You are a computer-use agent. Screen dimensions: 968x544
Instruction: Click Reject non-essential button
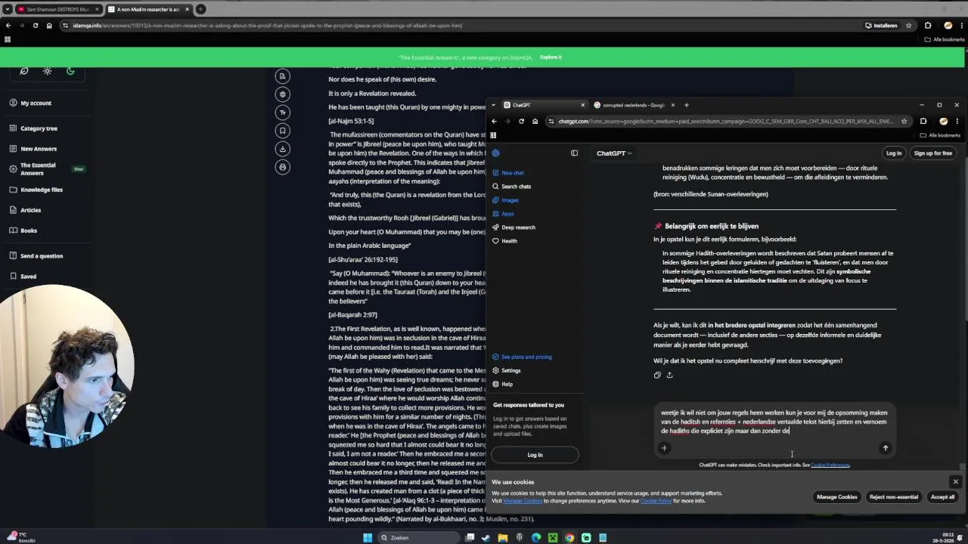point(893,497)
